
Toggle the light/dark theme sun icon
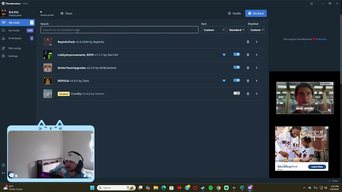312,3
